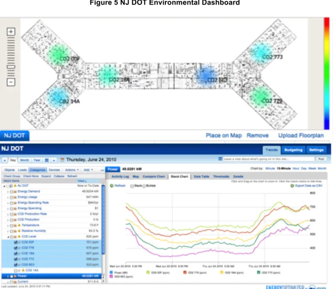The image size is (333, 289).
Task: Open the Actions dropdown menu
Action: (72, 170)
